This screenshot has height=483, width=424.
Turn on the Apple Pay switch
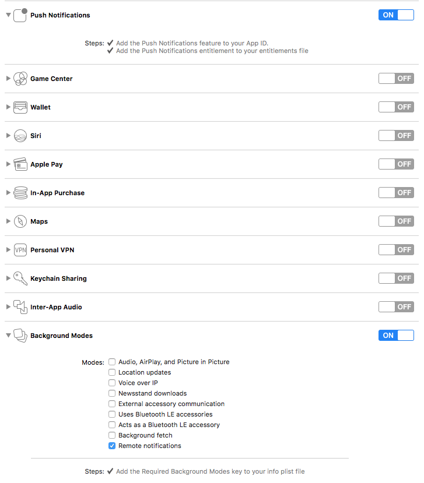click(396, 164)
